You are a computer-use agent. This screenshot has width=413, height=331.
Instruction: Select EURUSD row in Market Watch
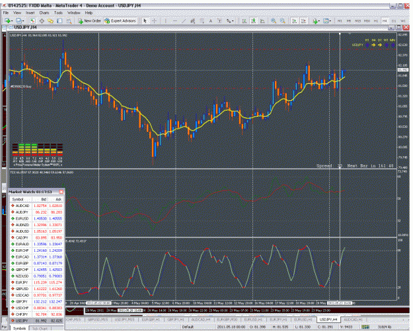pyautogui.click(x=36, y=218)
